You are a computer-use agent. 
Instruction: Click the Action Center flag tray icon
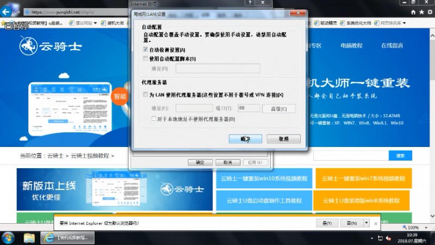380,238
